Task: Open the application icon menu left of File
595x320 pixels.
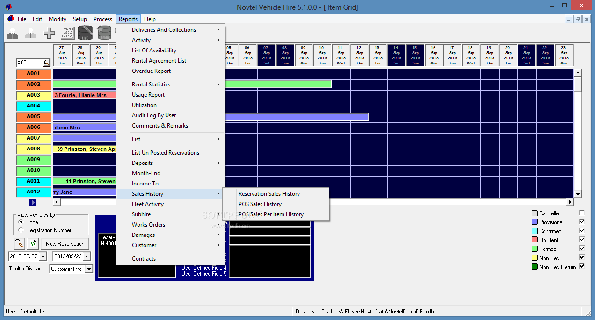Action: 11,19
